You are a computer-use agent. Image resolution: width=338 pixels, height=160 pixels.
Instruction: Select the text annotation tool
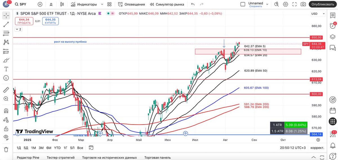(x=6, y=69)
